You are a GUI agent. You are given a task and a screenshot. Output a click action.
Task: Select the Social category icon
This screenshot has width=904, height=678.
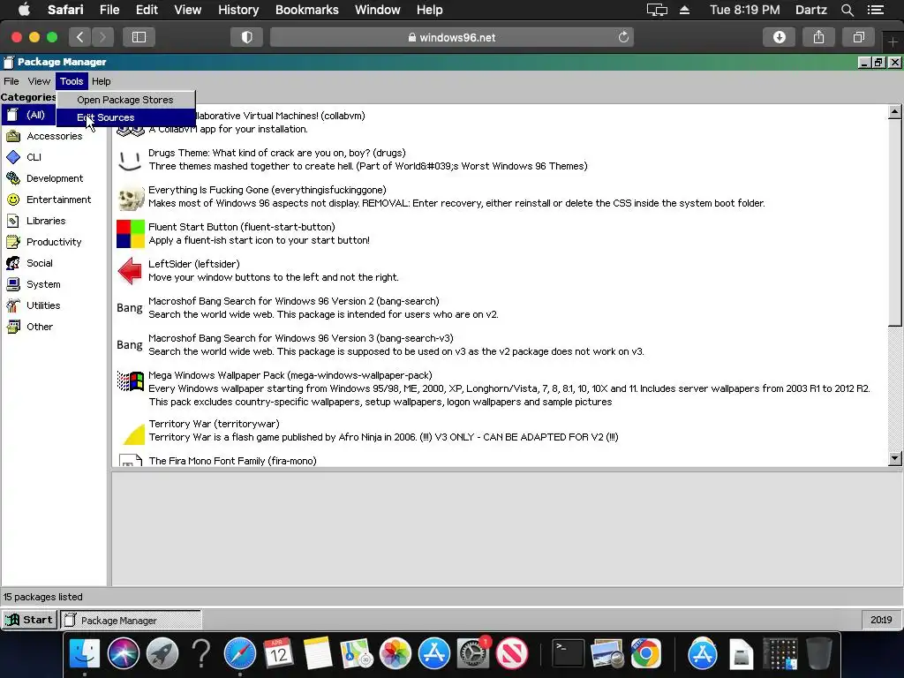12,263
